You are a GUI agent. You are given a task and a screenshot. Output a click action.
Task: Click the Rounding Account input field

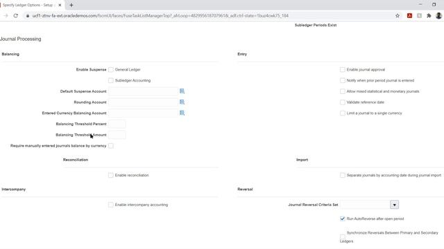click(x=144, y=102)
